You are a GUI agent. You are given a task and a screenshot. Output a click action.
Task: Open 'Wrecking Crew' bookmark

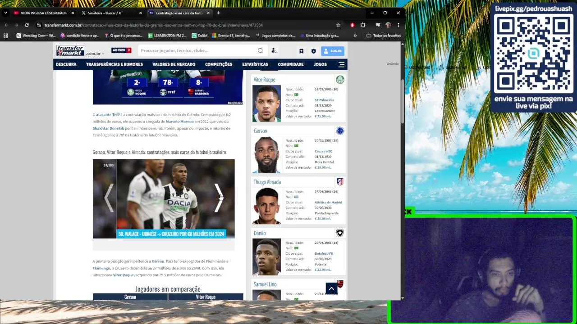(36, 36)
